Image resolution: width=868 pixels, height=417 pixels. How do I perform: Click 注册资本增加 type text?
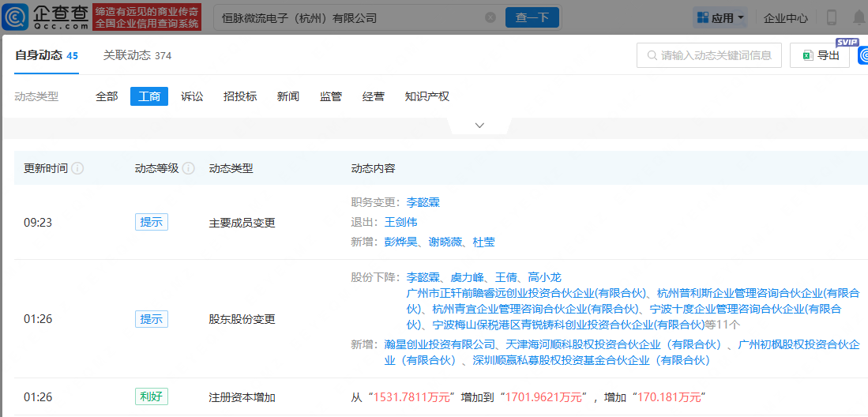click(x=242, y=397)
